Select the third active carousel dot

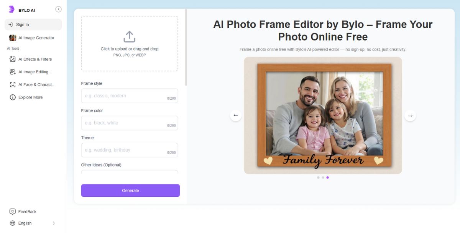pyautogui.click(x=327, y=177)
